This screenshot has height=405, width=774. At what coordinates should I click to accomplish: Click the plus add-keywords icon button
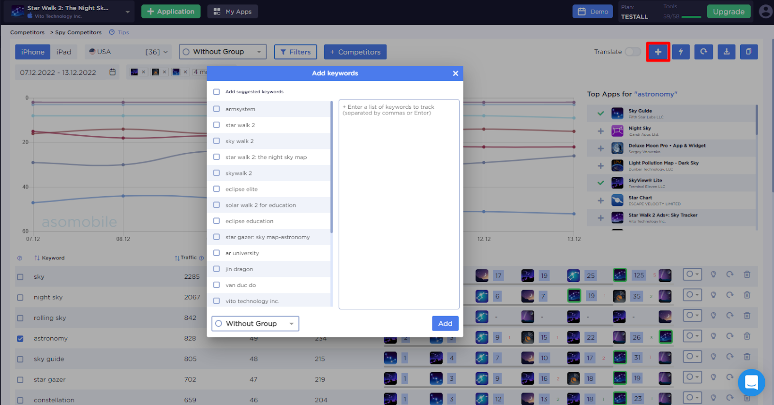(x=658, y=52)
